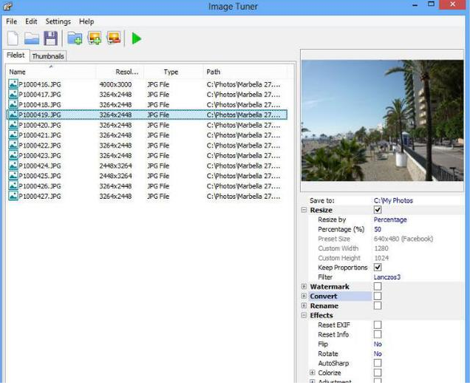Start processing with the green play icon
The height and width of the screenshot is (388, 470).
(137, 38)
